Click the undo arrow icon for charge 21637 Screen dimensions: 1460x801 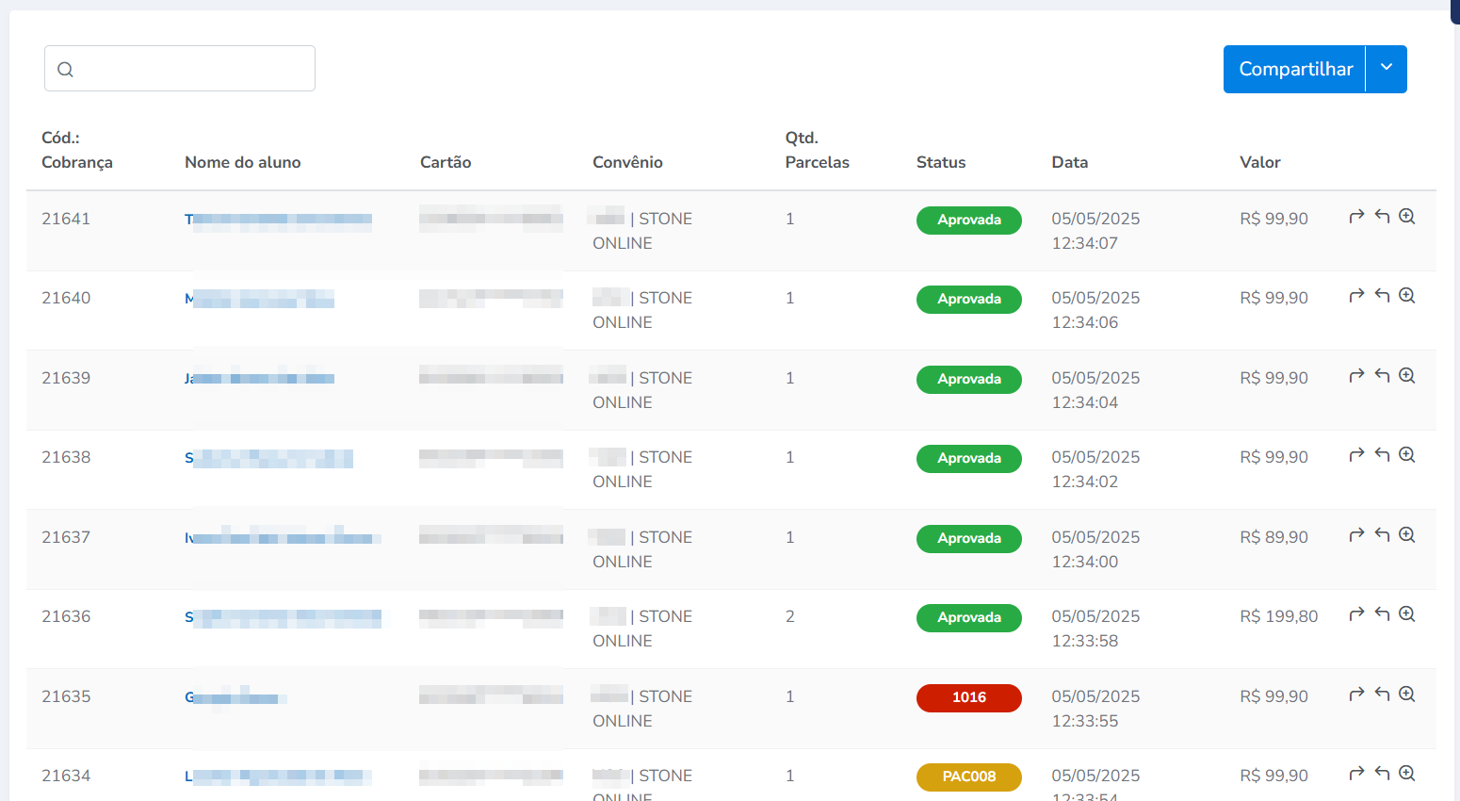point(1382,535)
